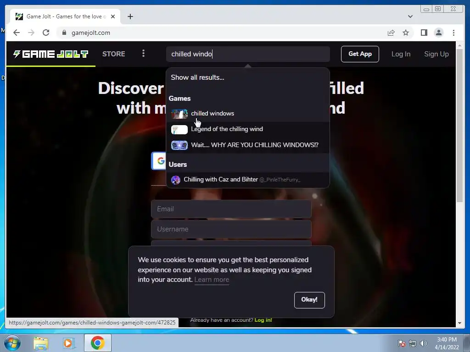Open user Chilling with Caz and Bihter
This screenshot has height=352, width=470.
[x=248, y=180]
